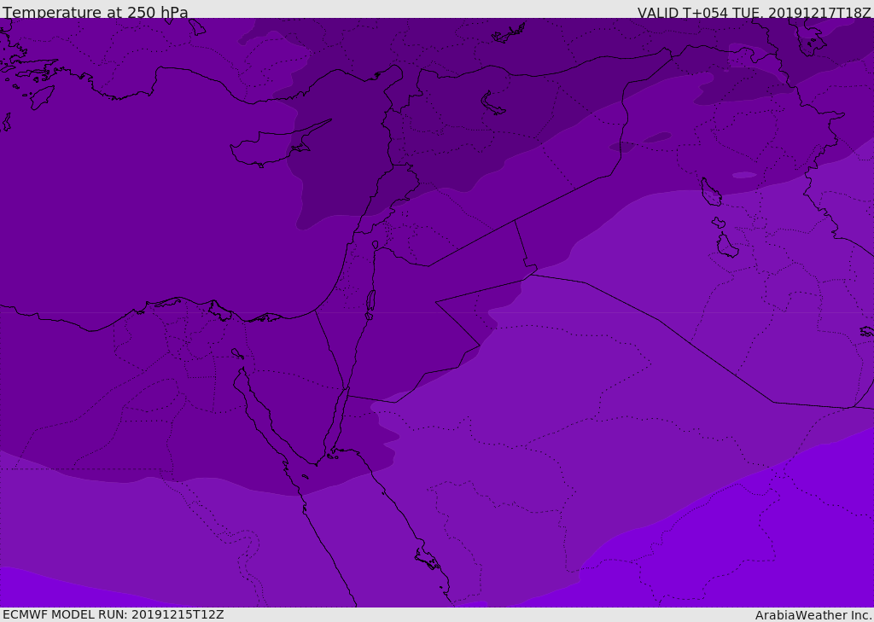Viewport: 874px width, 622px height.
Task: Click the 'ArabiaWeather Inc.' credit text
Action: pos(813,615)
